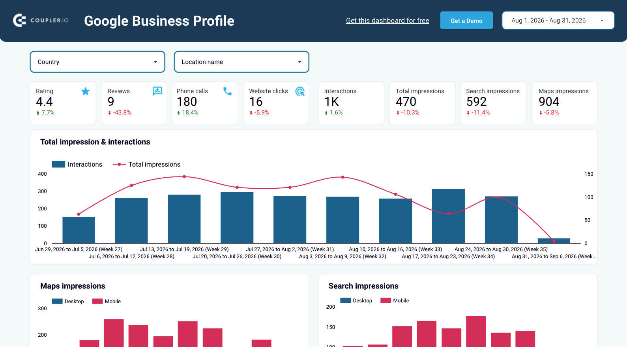Toggle Mobile legend in Search impressions chart
This screenshot has width=627, height=347.
click(x=395, y=300)
